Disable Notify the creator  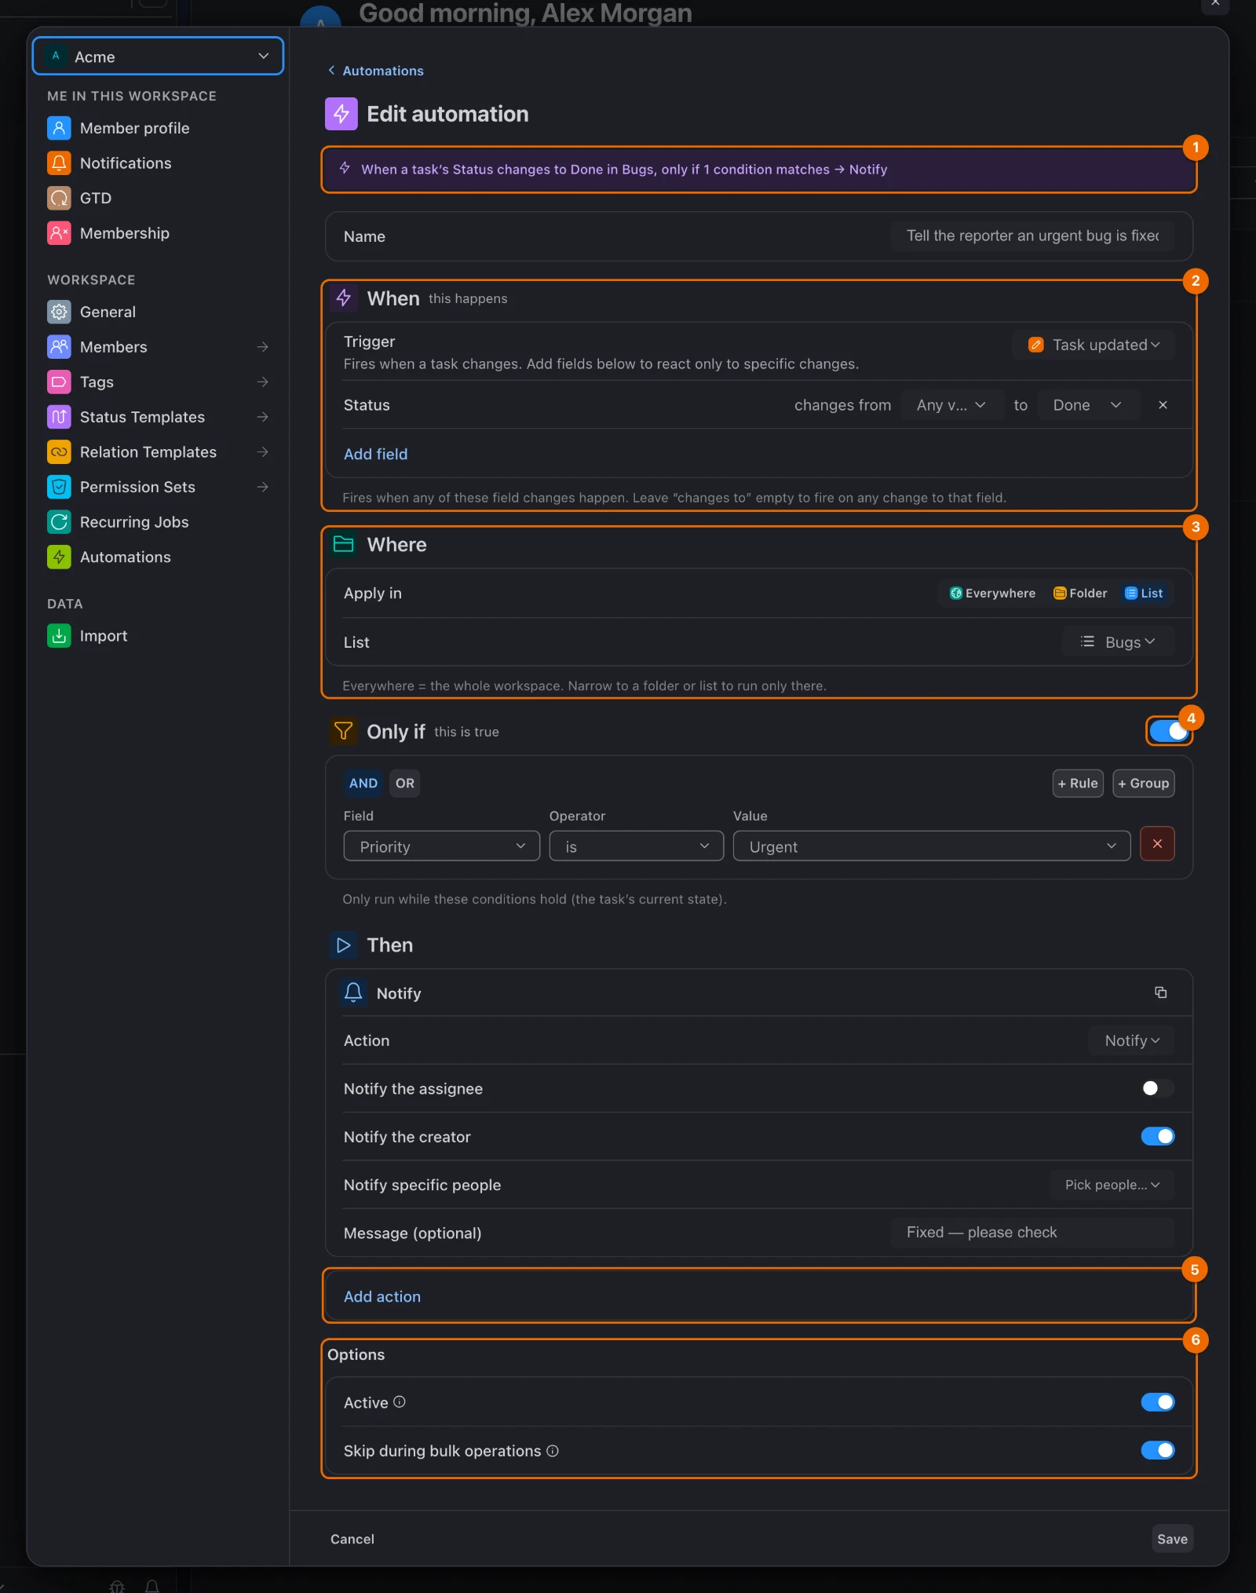pyautogui.click(x=1158, y=1136)
